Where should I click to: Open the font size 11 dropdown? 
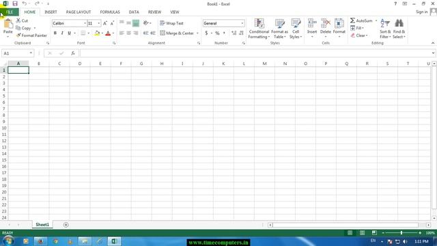pos(98,23)
